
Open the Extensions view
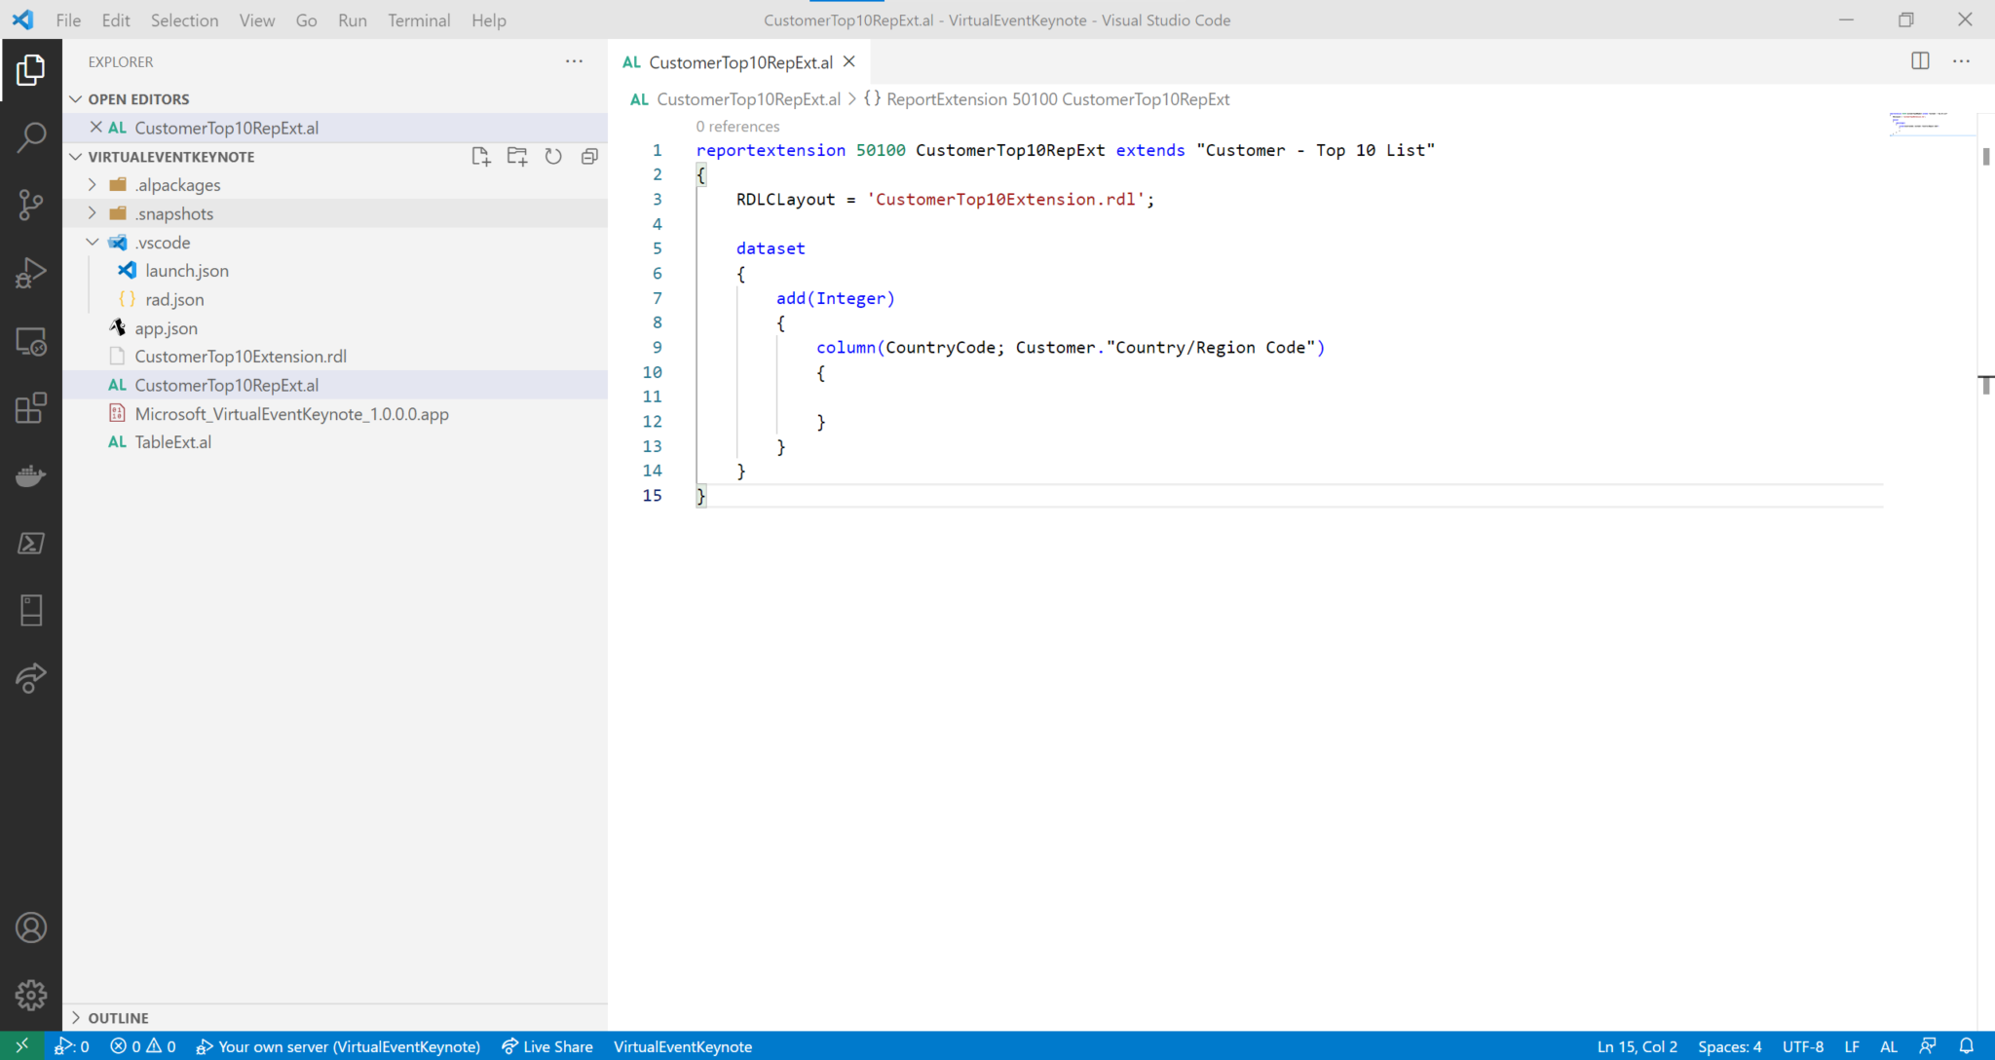point(32,408)
